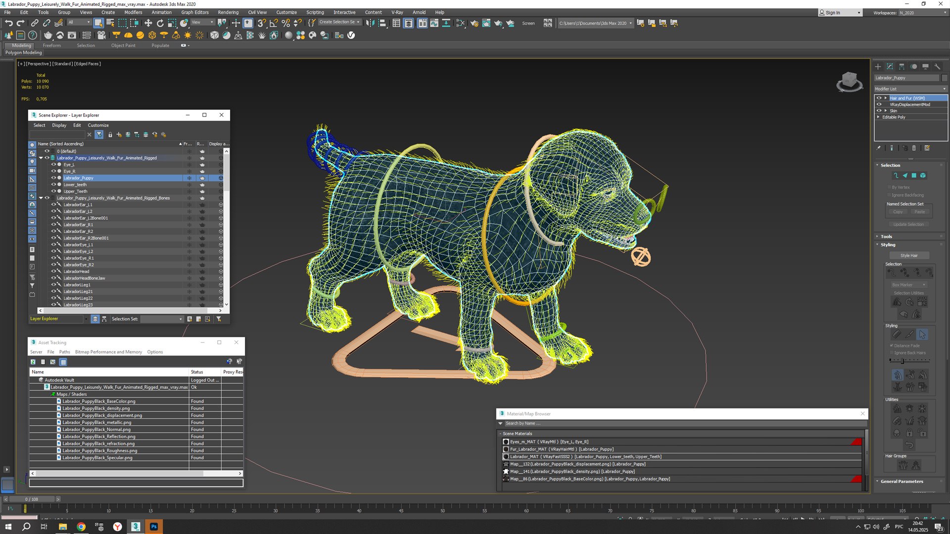950x534 pixels.
Task: Click Configure Modifier Sets icon
Action: (927, 148)
